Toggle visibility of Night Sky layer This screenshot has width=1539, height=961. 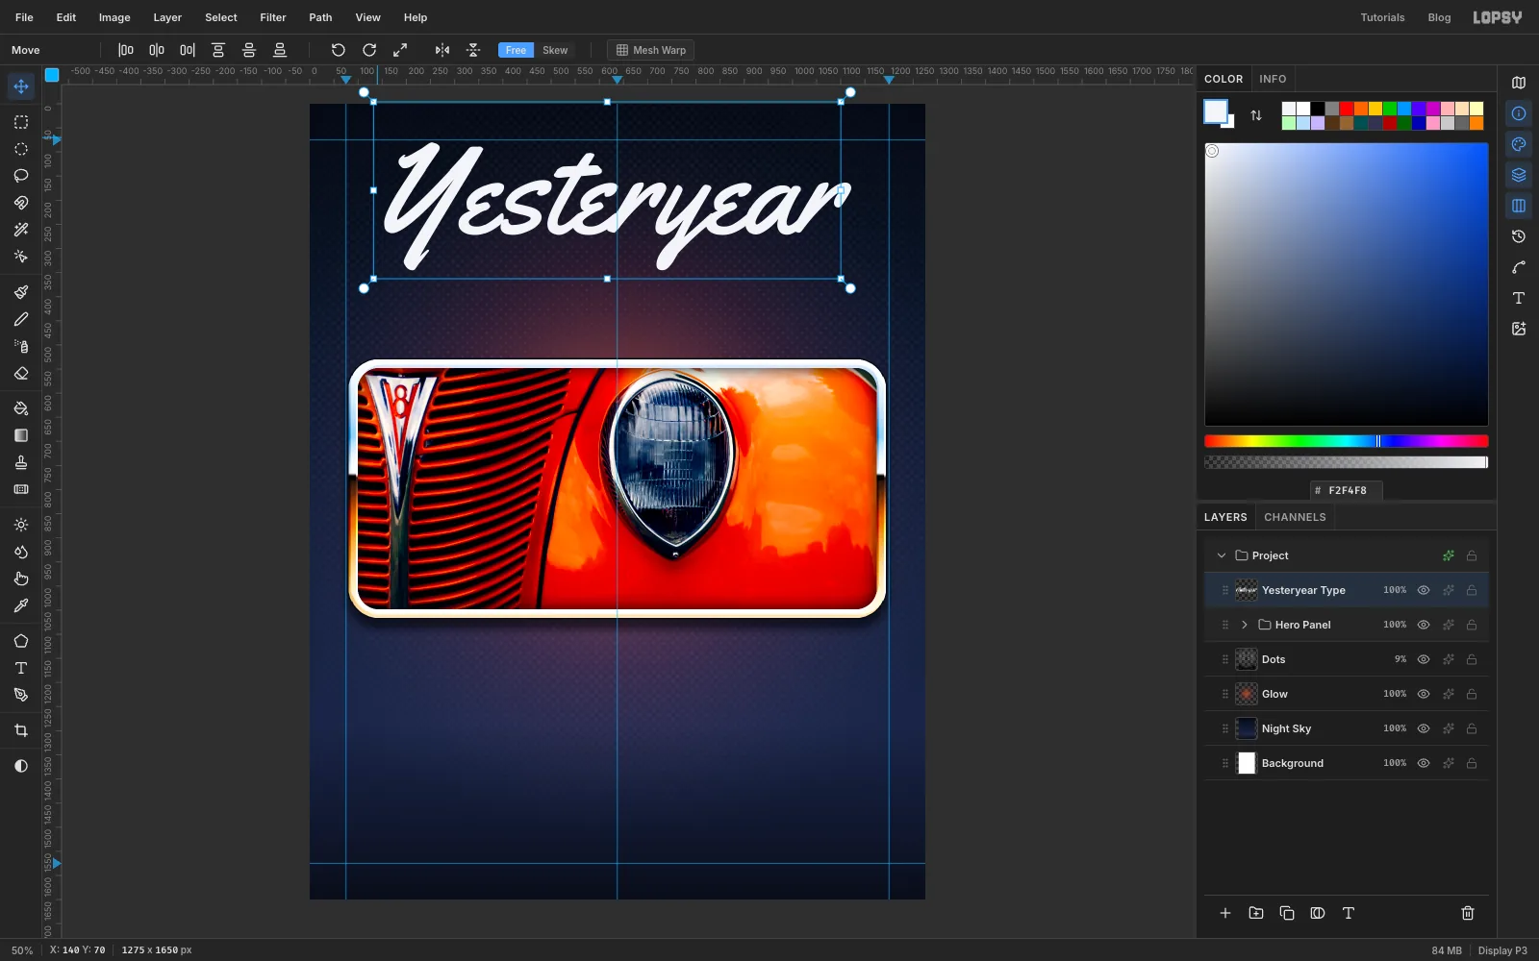click(x=1424, y=728)
